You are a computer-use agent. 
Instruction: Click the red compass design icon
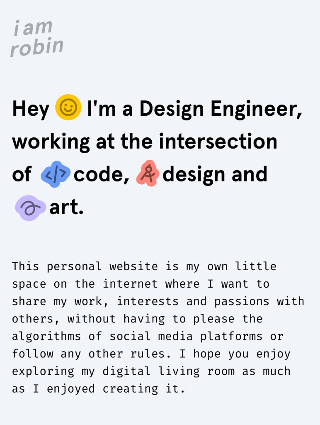coord(148,173)
